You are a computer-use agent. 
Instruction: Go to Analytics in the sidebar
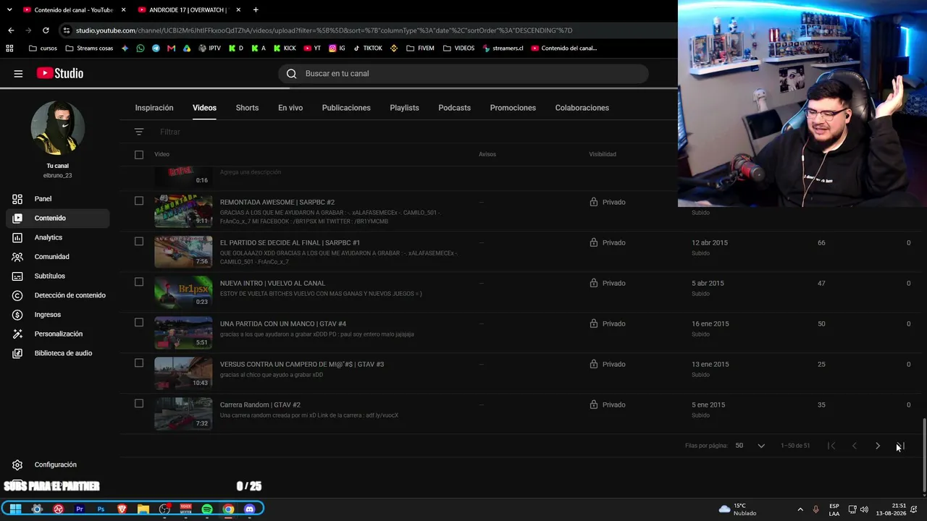point(57,237)
